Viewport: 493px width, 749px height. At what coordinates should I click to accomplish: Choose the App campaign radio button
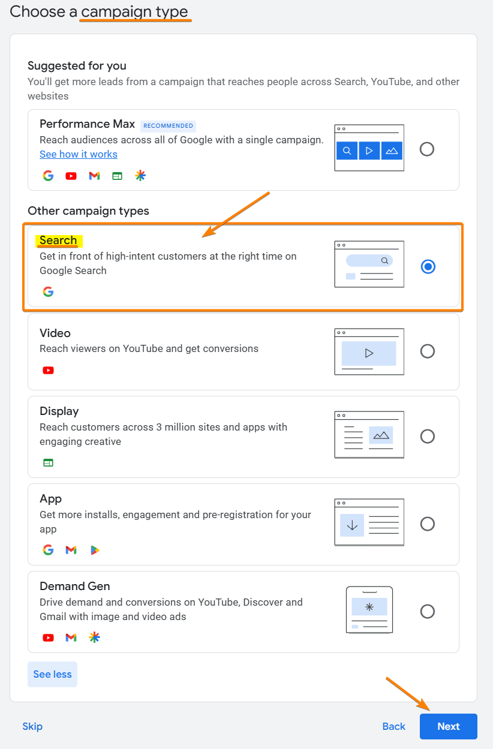(x=427, y=524)
